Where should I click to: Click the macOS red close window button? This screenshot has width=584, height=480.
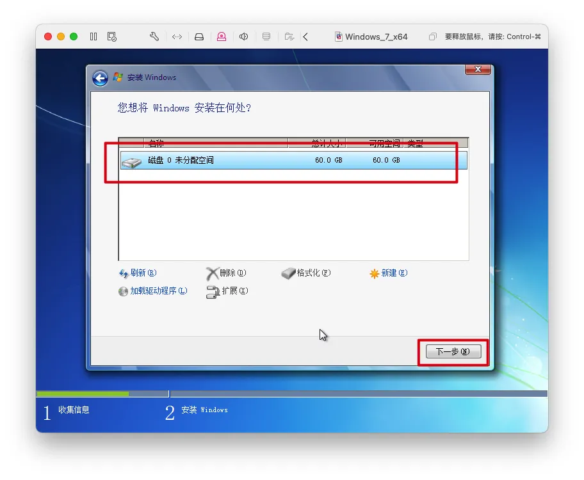tap(47, 36)
